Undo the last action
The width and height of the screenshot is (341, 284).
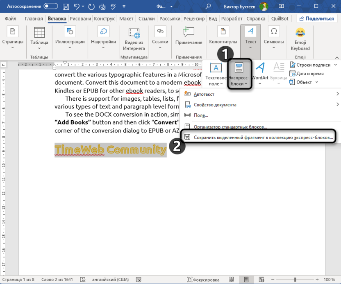tap(78, 6)
